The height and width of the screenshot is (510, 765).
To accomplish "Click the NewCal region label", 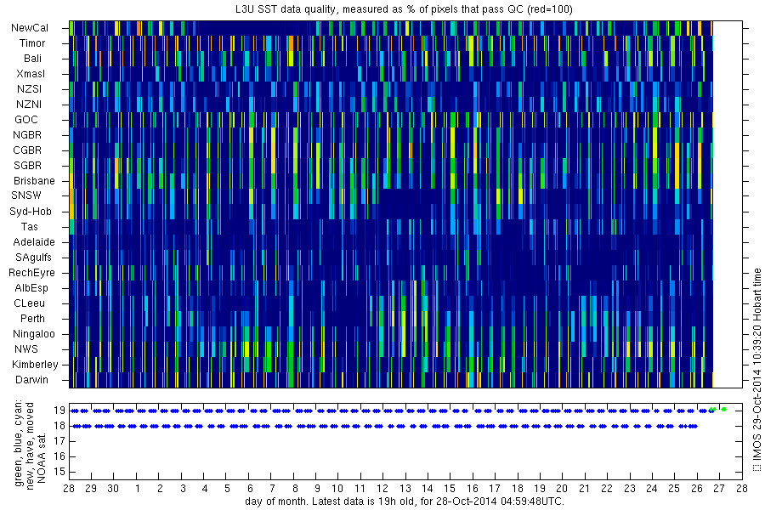I will pos(30,28).
